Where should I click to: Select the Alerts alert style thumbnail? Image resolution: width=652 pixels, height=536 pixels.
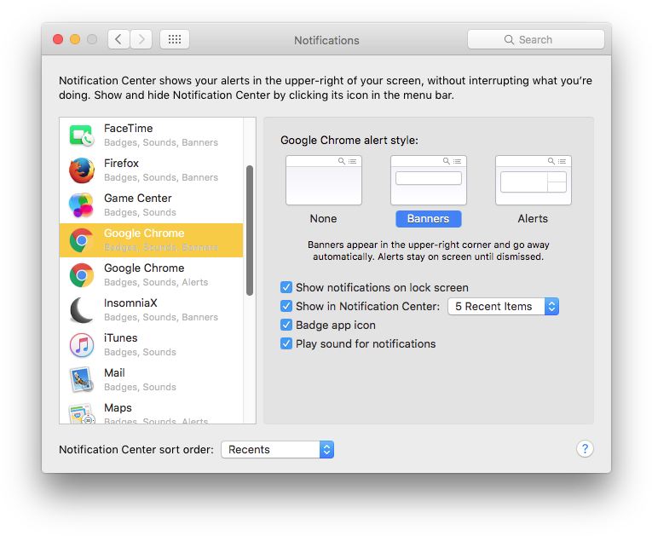tap(533, 180)
